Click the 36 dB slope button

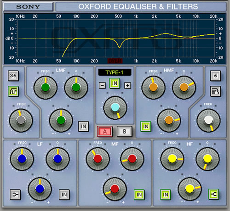13,76
